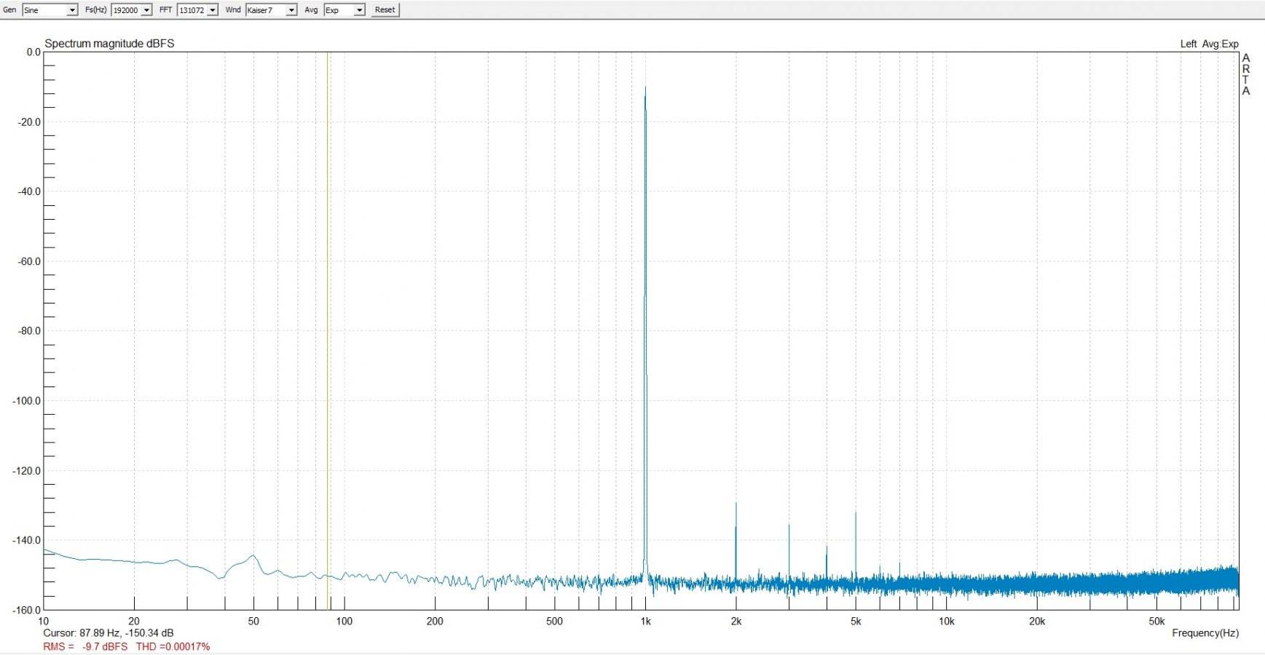Click the 1k fundamental peak tip
This screenshot has width=1265, height=655.
pyautogui.click(x=645, y=88)
